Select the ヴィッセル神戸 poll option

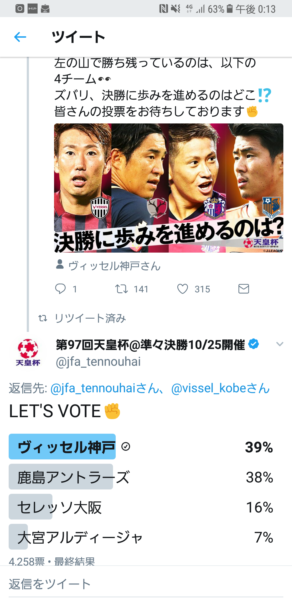click(x=66, y=447)
